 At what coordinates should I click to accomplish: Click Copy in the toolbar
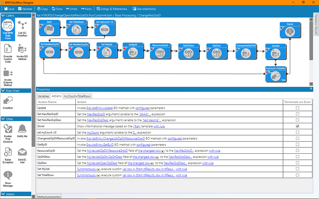pyautogui.click(x=43, y=9)
